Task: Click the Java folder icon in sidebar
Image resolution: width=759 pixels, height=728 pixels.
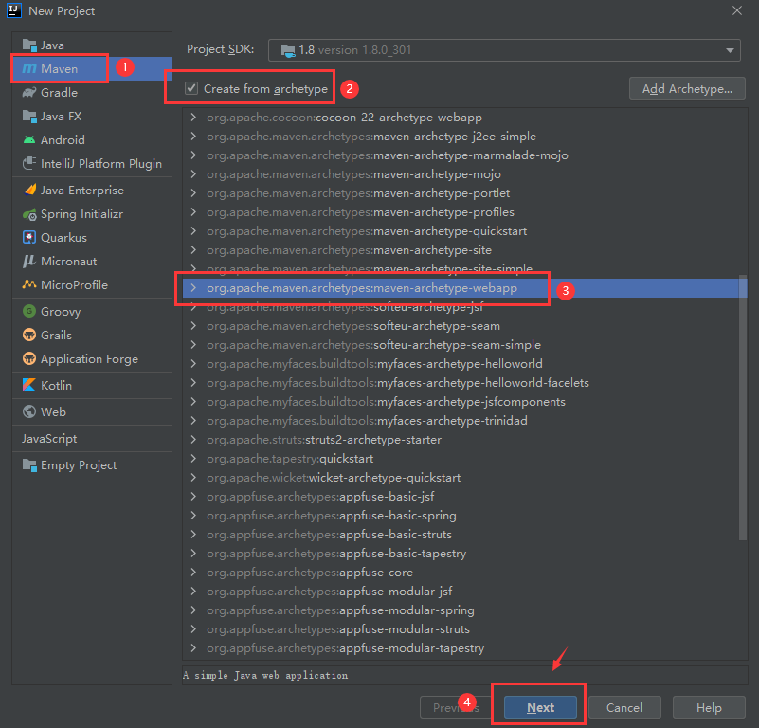Action: (29, 45)
